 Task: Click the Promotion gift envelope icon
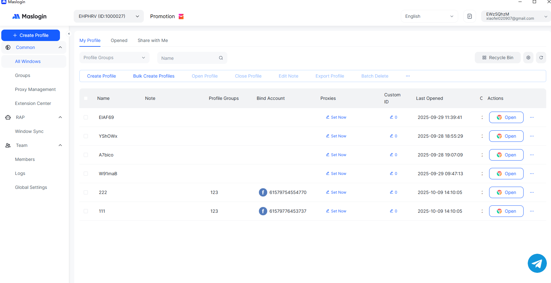coord(181,17)
